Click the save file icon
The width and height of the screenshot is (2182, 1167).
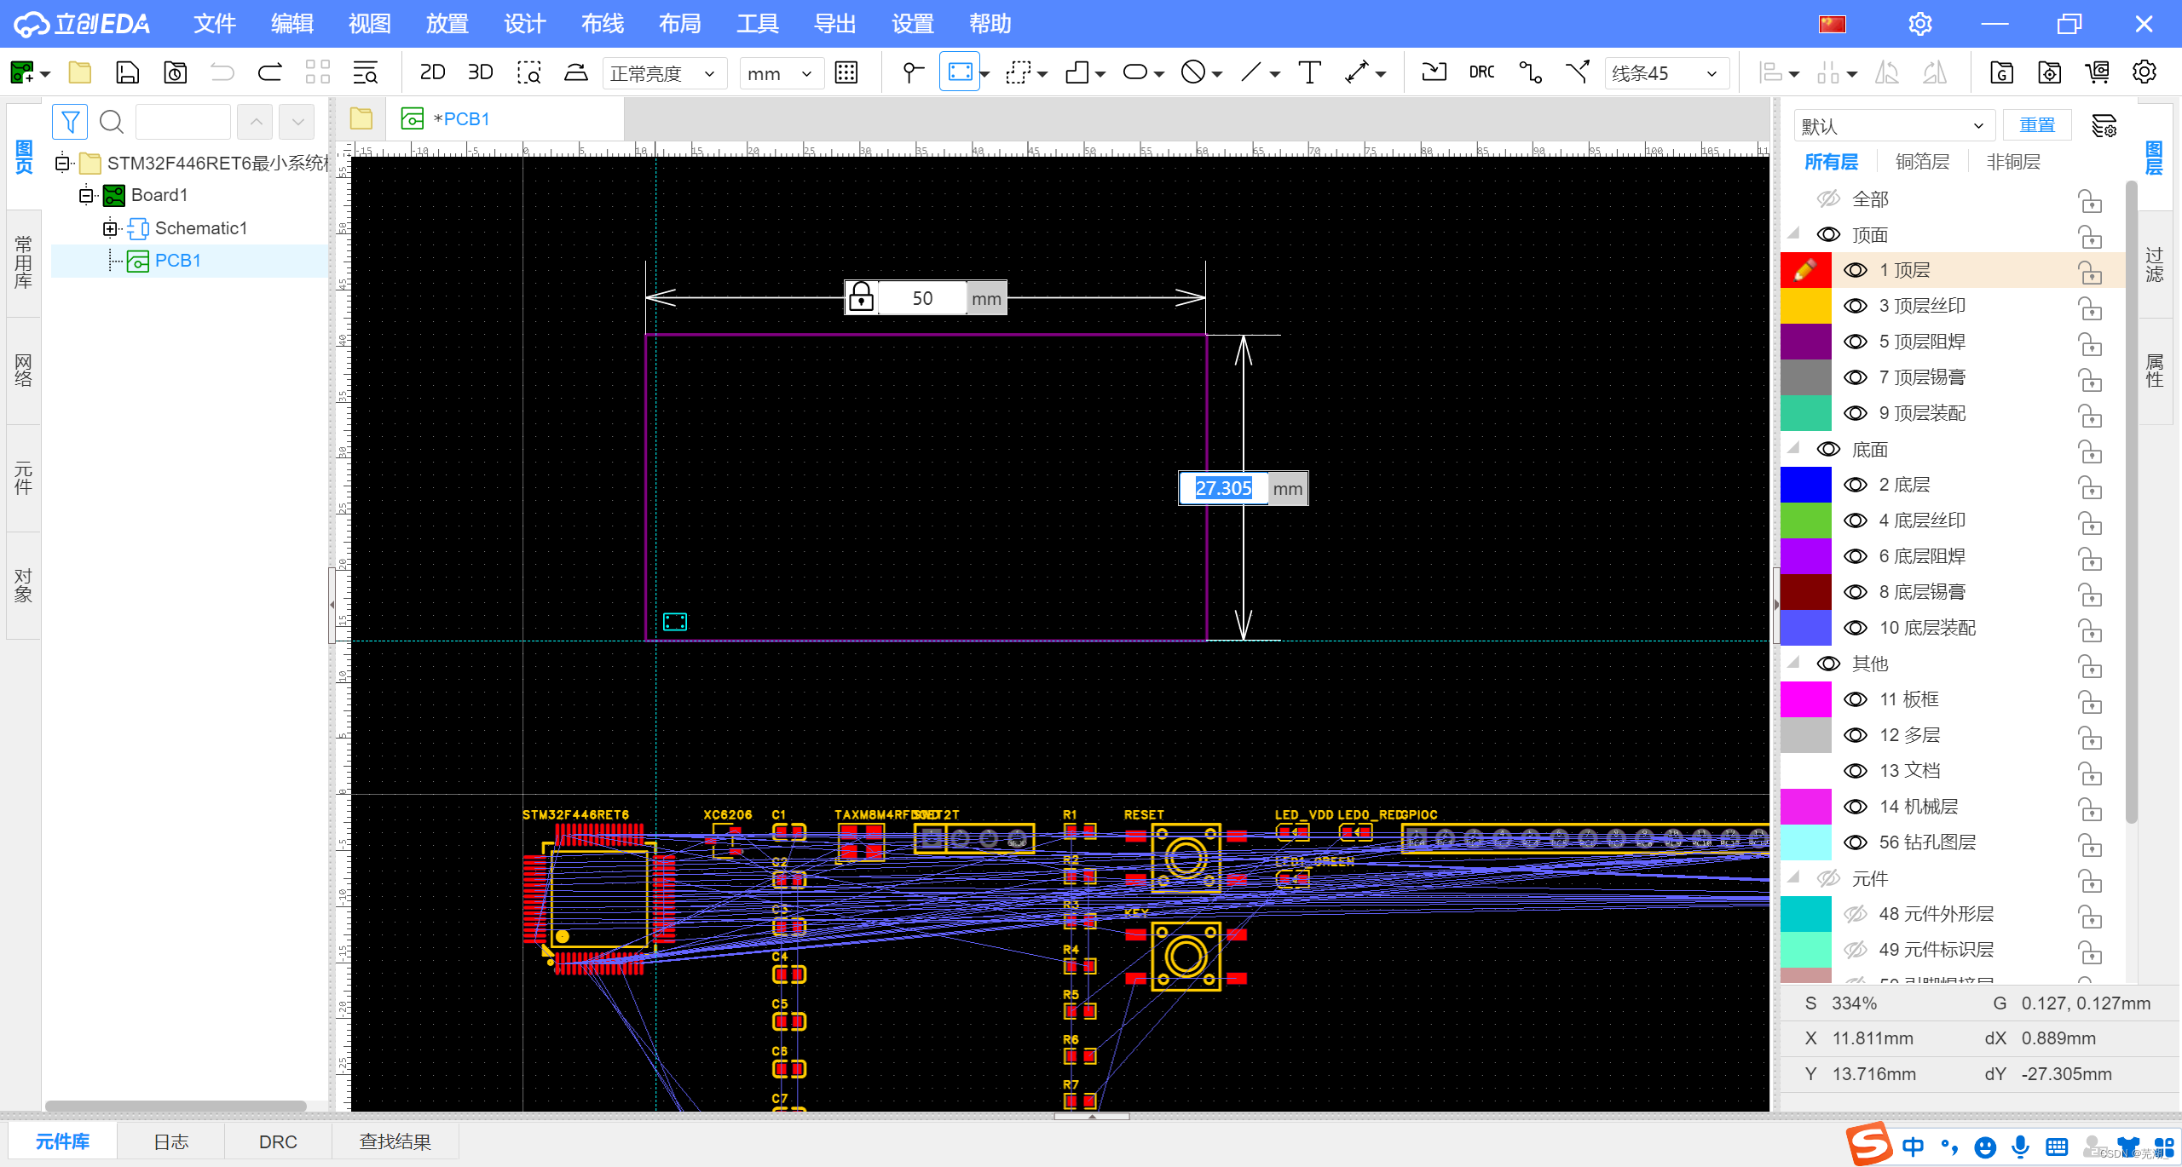coord(127,72)
